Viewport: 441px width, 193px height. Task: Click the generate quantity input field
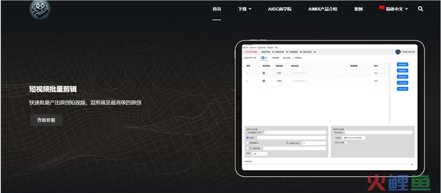295,132
